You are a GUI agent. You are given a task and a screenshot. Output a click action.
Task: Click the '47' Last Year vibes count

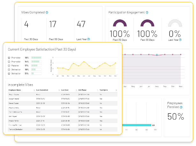pos(81,24)
